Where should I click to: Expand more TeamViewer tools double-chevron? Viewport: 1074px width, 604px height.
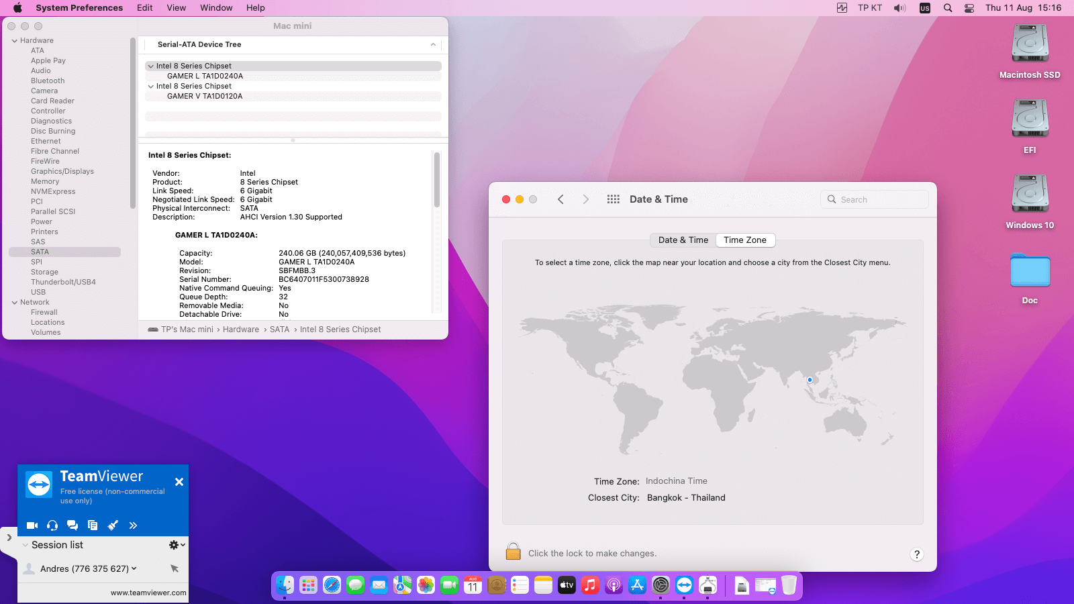tap(133, 525)
